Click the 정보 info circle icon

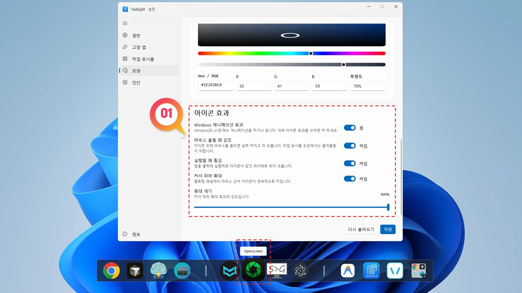pyautogui.click(x=125, y=234)
